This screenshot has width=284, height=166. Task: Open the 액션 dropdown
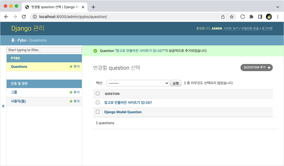pyautogui.click(x=138, y=83)
